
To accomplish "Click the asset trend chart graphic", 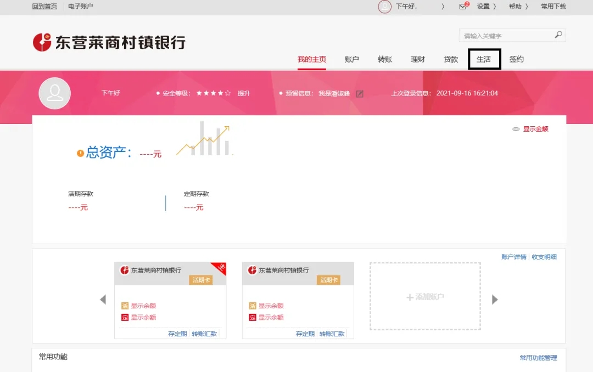I will (204, 138).
